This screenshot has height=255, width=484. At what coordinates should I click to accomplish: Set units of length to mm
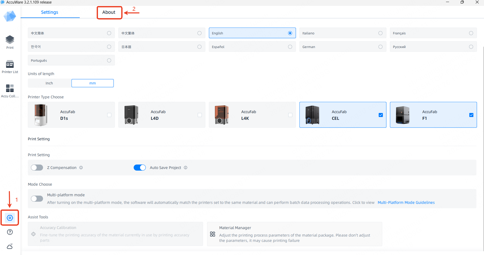coord(93,83)
